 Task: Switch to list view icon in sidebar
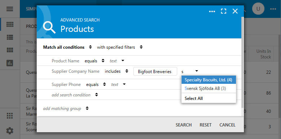(x=10, y=37)
